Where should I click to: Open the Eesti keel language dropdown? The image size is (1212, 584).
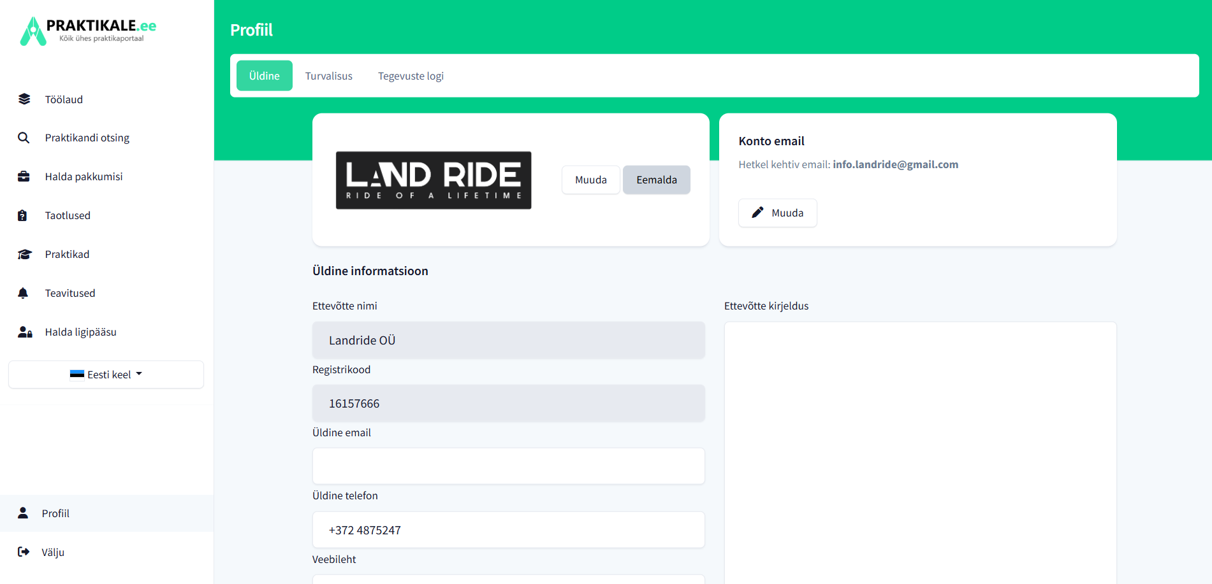click(106, 374)
